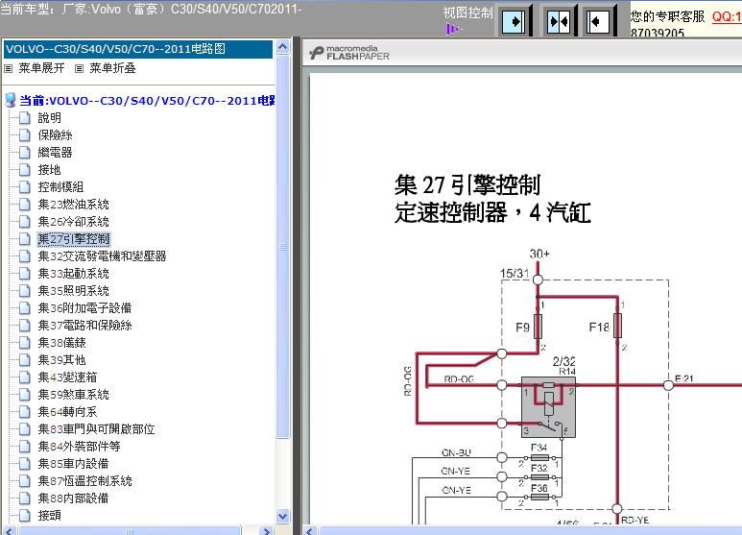Select the highlighted 集27引擎控制 item
The height and width of the screenshot is (535, 742).
[x=74, y=239]
